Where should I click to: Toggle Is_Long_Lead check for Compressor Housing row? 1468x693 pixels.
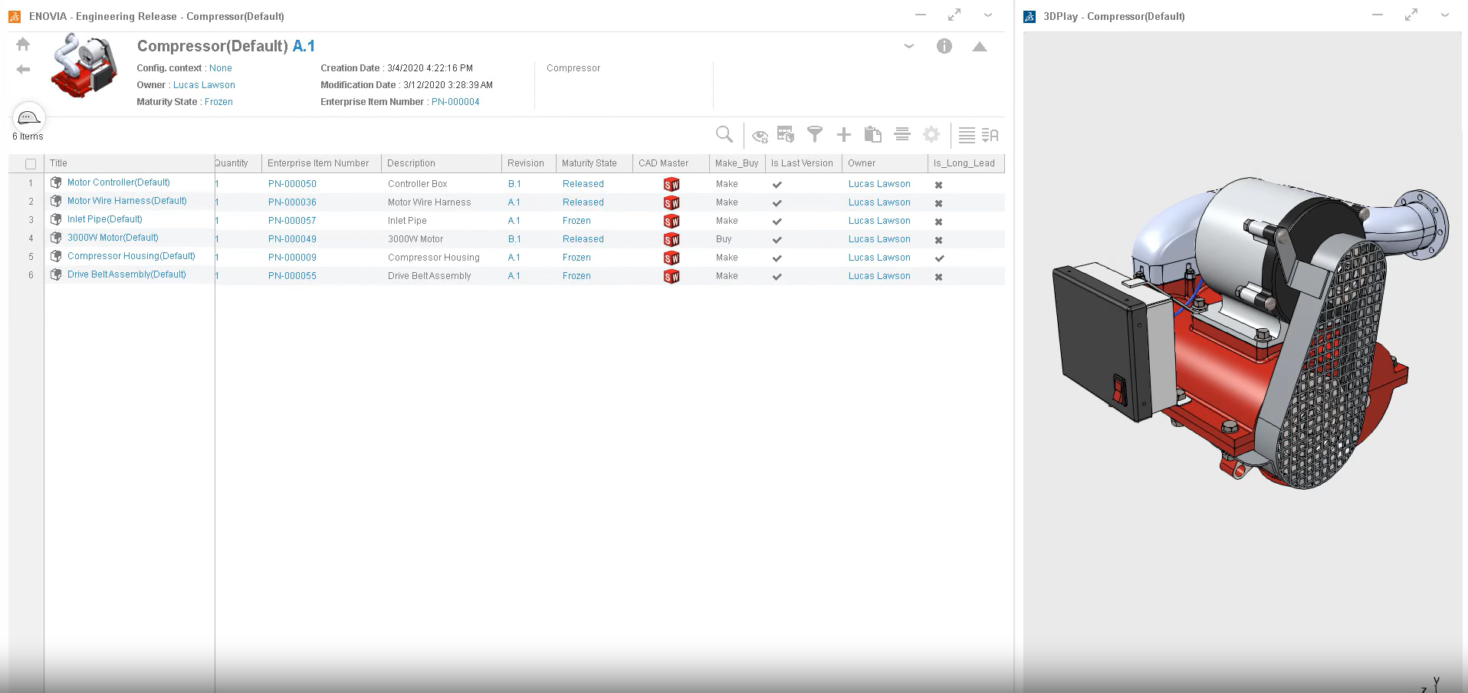(939, 258)
